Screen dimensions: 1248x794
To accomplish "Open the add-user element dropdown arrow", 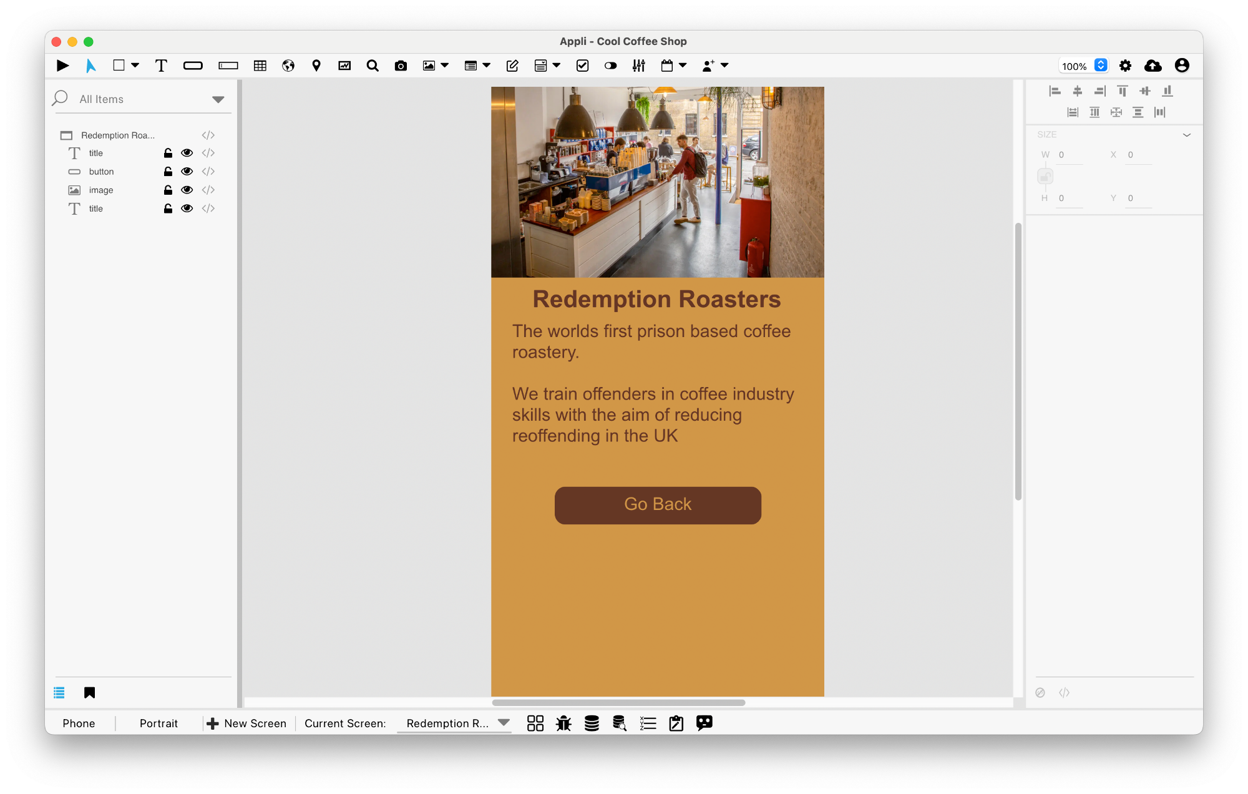I will point(724,66).
